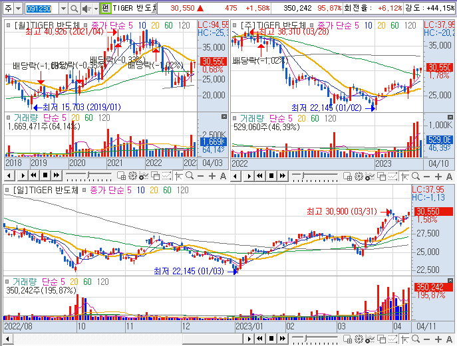The width and height of the screenshot is (457, 346).
Task: Rewind the monthly chart
Action: [33, 175]
